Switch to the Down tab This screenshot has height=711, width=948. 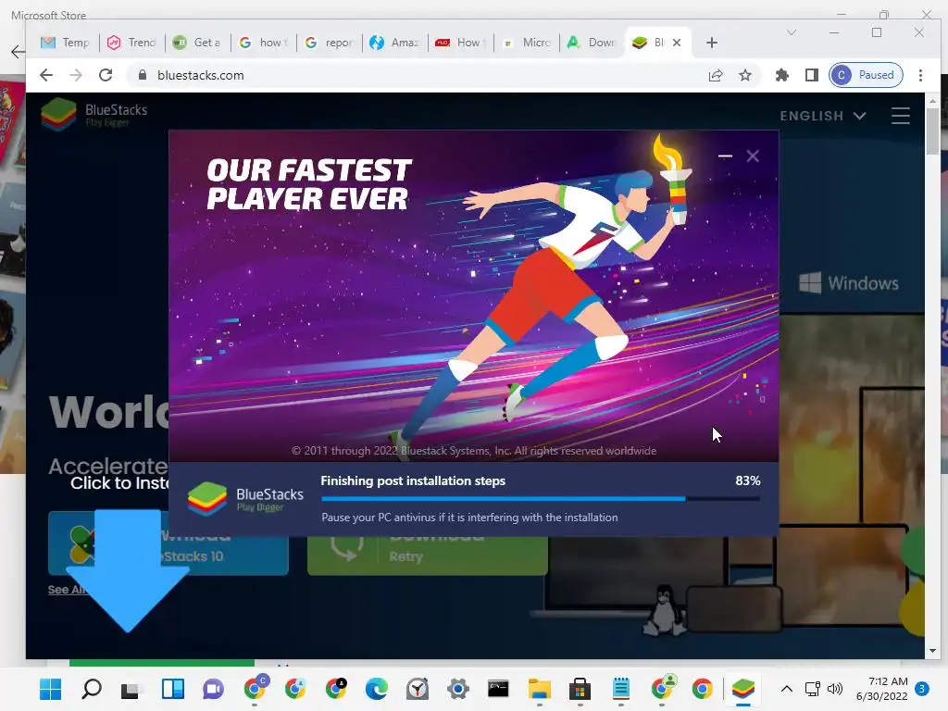592,43
